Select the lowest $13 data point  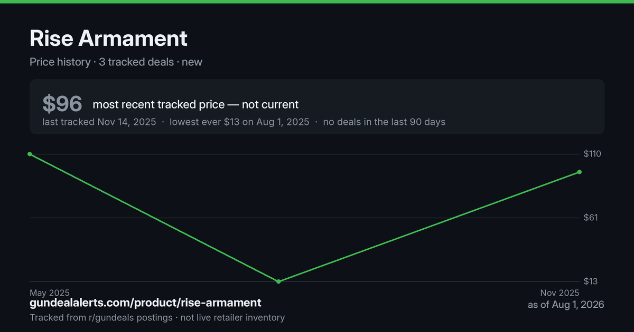coord(278,281)
